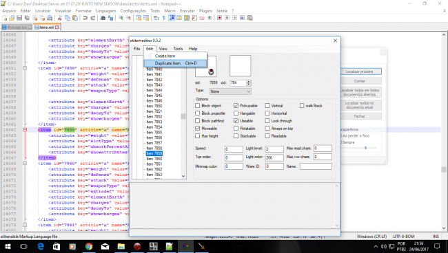Click the Undo arrow icon
448x253 pixels.
[x=85, y=18]
